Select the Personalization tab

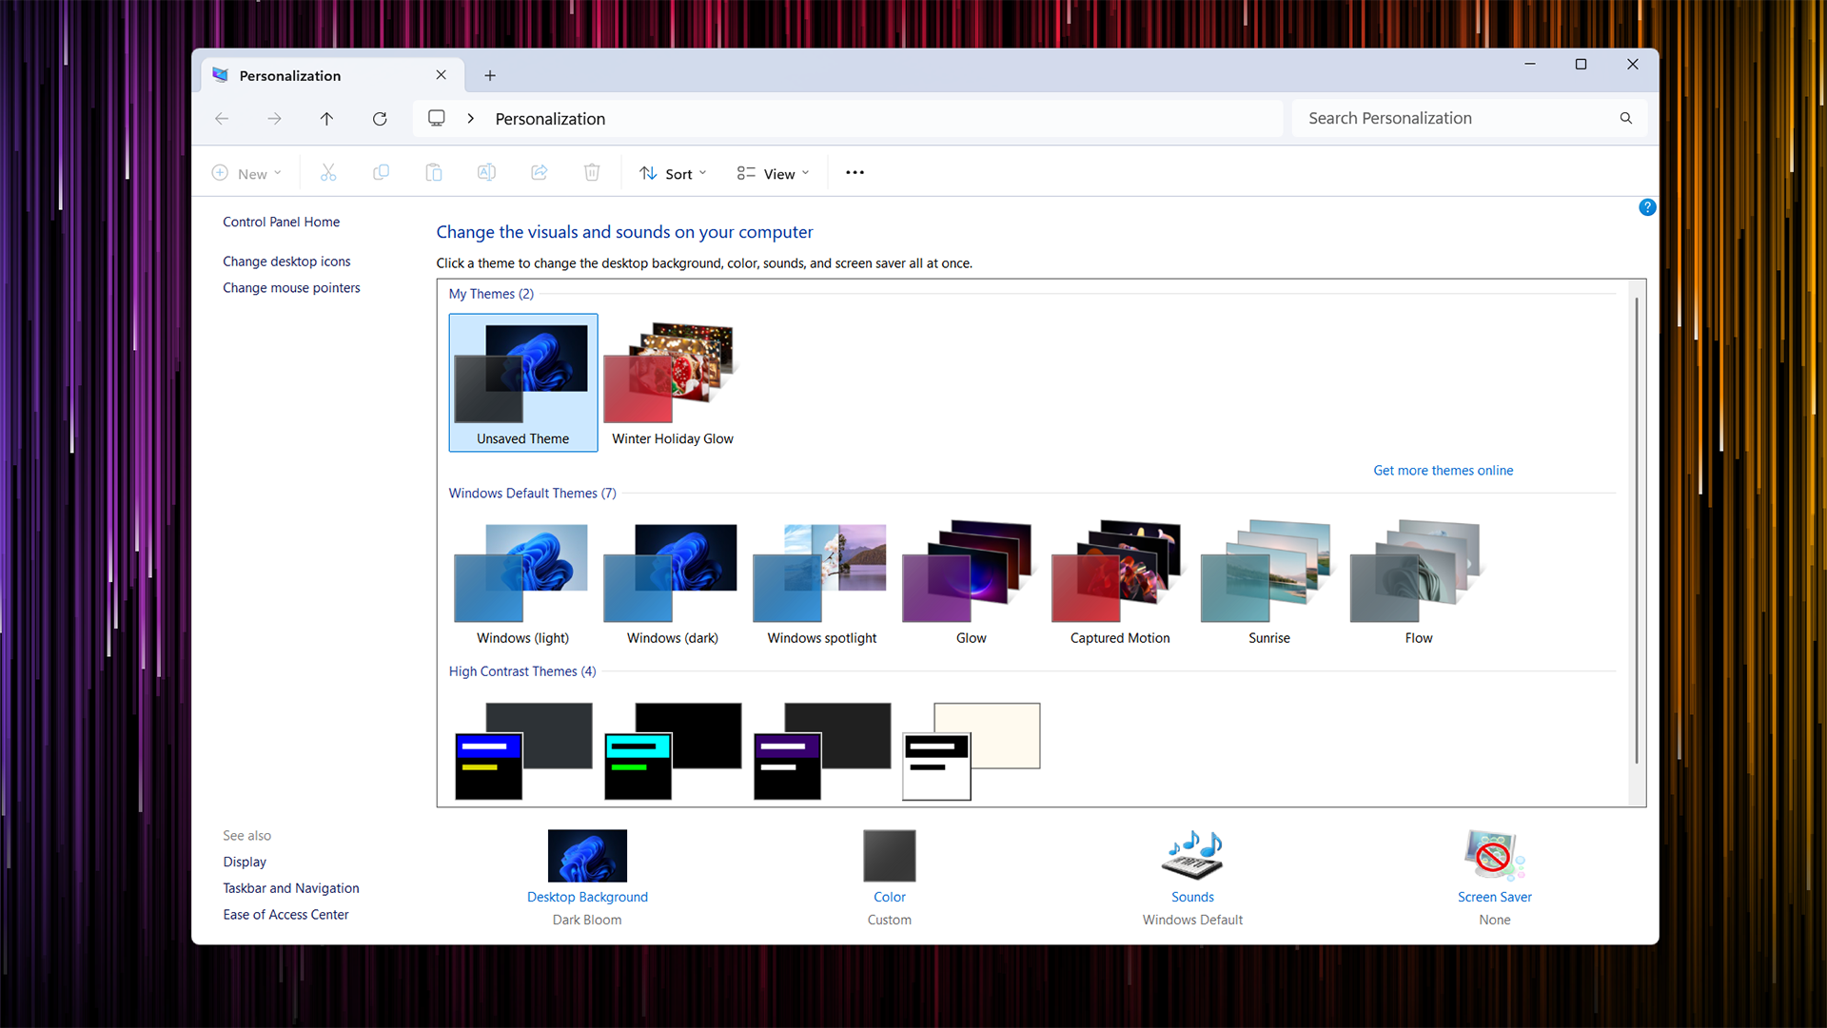click(x=331, y=75)
